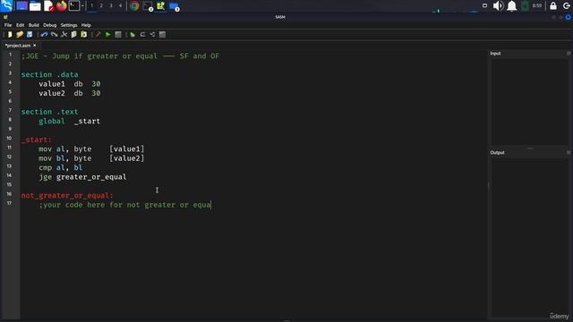Open the Edit menu
Image resolution: width=573 pixels, height=322 pixels.
[x=20, y=25]
